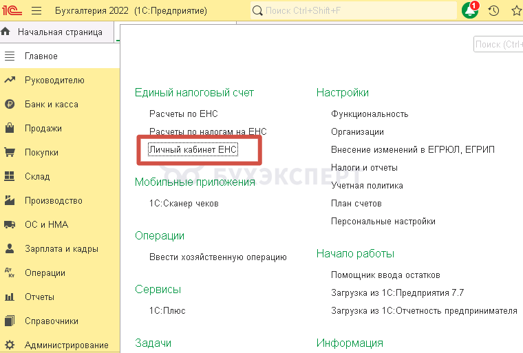523x353 pixels.
Task: Open Помощник ввода остатков
Action: [385, 275]
